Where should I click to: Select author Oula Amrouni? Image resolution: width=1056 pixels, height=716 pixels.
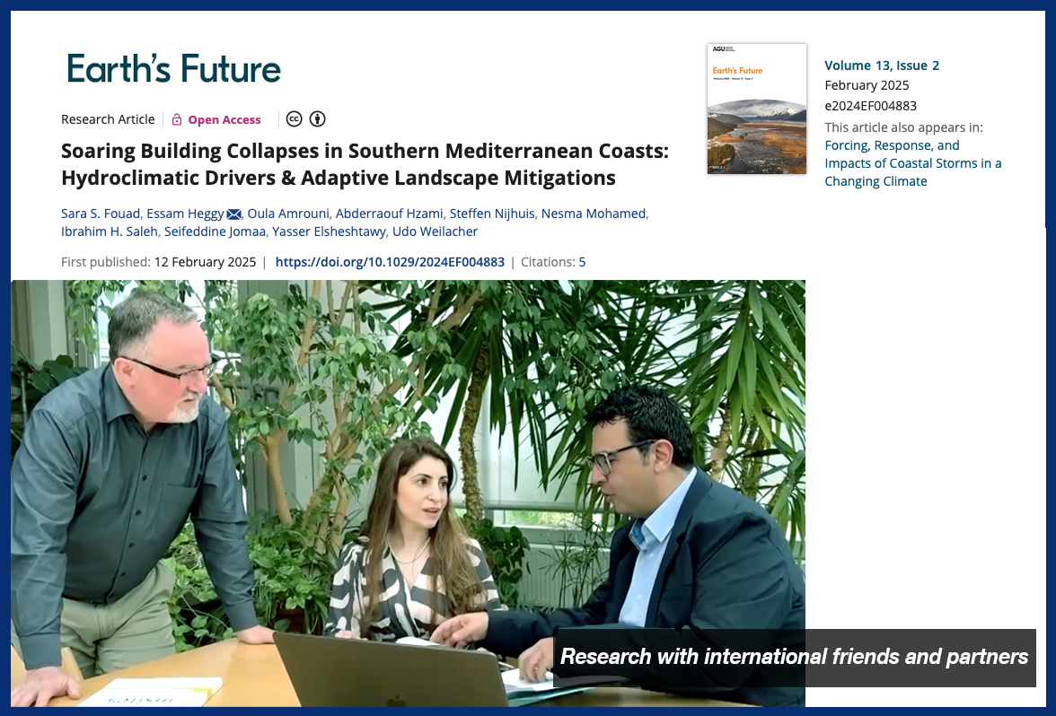point(288,214)
